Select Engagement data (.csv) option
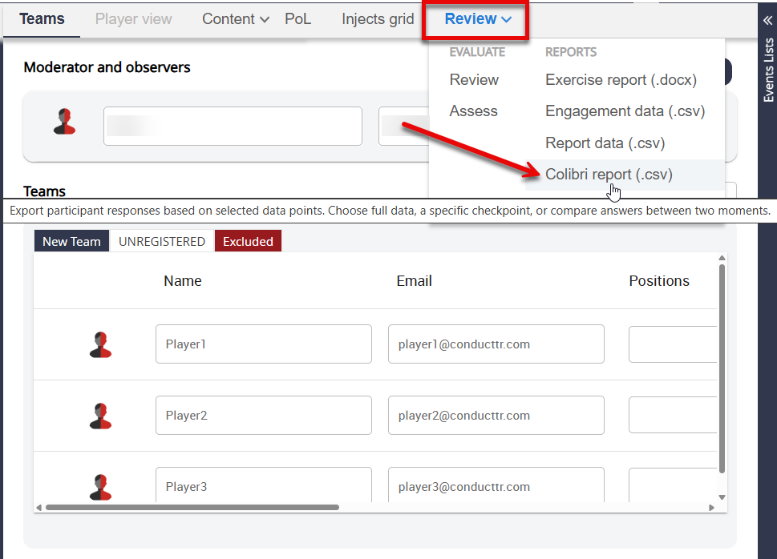This screenshot has width=777, height=559. click(x=625, y=111)
